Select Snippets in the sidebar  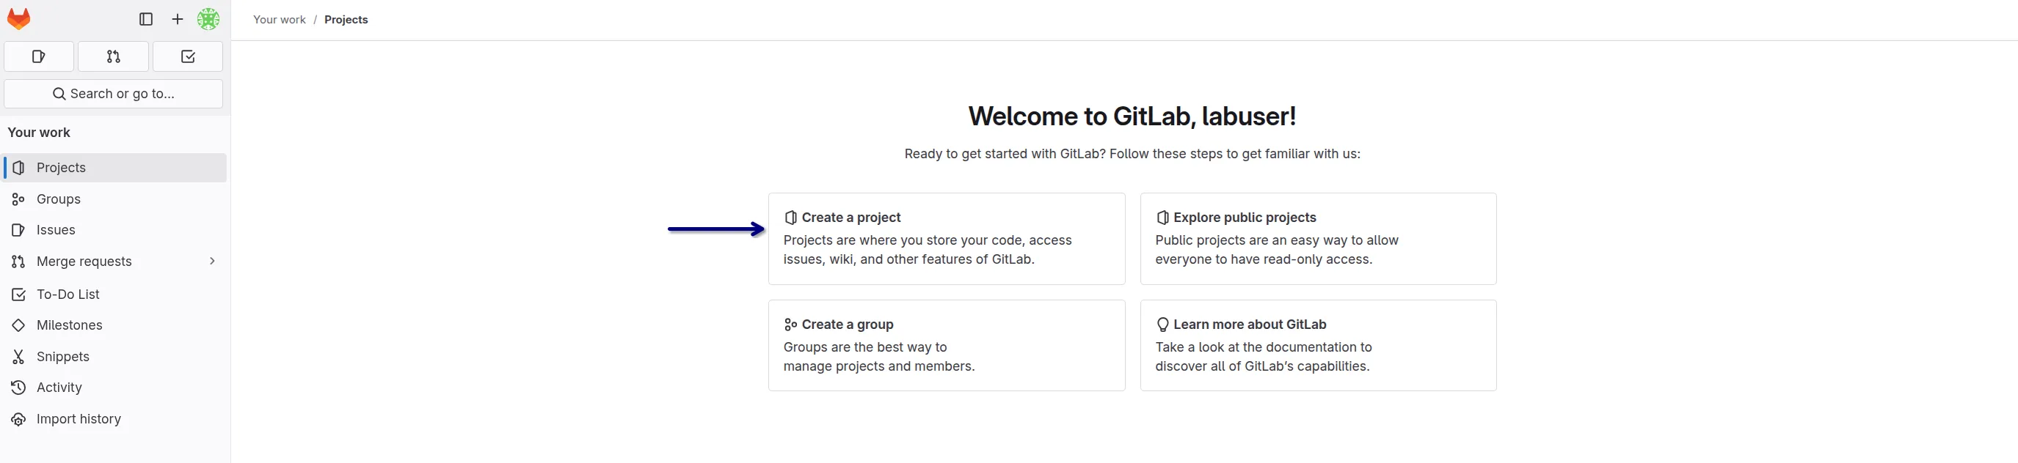(x=62, y=356)
